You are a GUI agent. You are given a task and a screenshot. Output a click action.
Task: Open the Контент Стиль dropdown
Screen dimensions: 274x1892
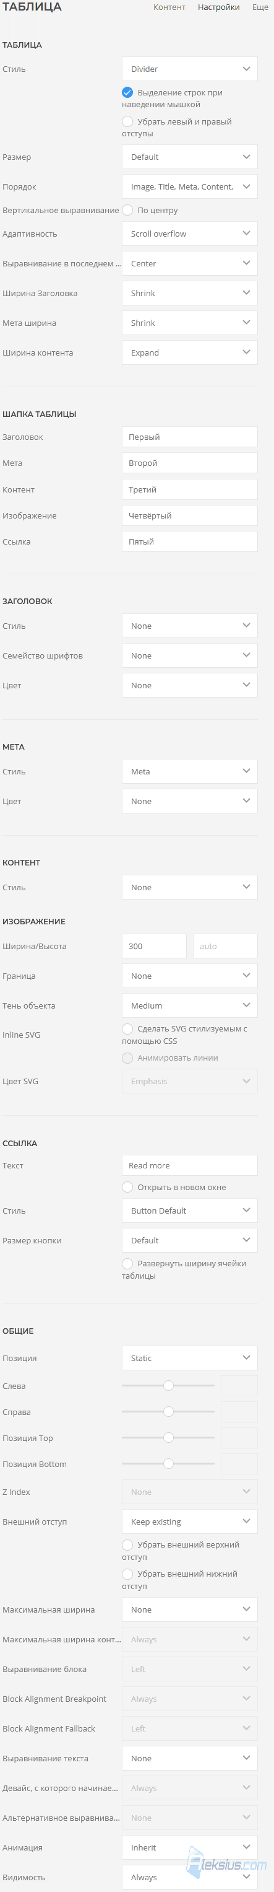click(x=189, y=887)
